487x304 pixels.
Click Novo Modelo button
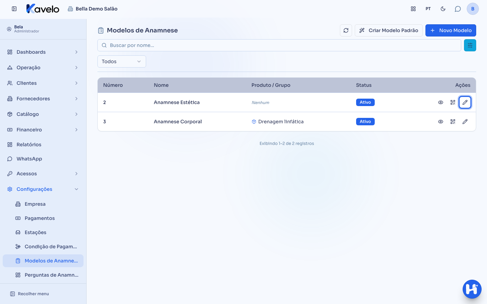(451, 30)
